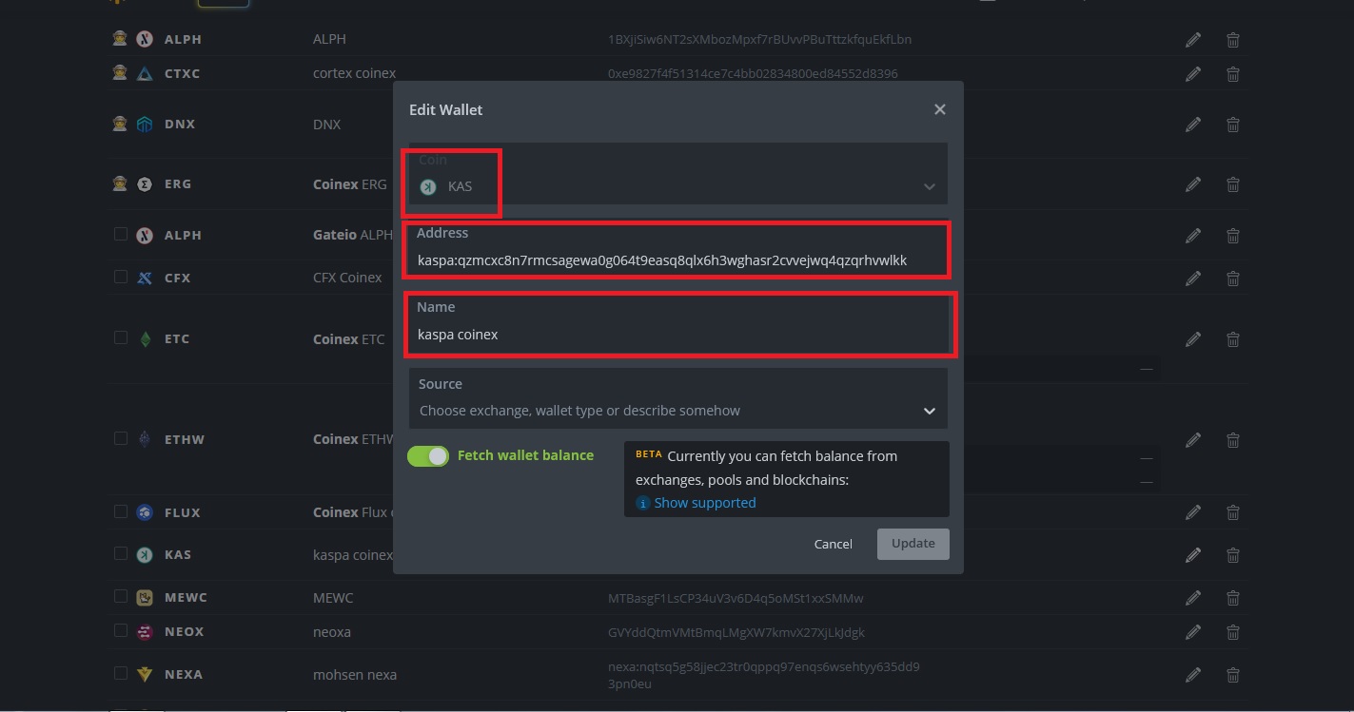Check the MEWC wallet checkbox
The width and height of the screenshot is (1354, 712).
(121, 597)
